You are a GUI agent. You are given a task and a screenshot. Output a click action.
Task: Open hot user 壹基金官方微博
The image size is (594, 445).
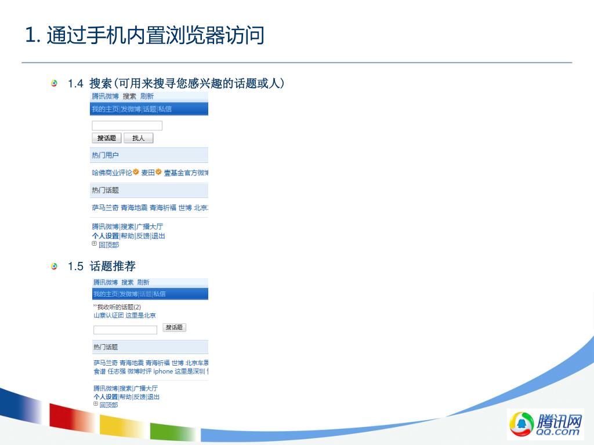186,173
